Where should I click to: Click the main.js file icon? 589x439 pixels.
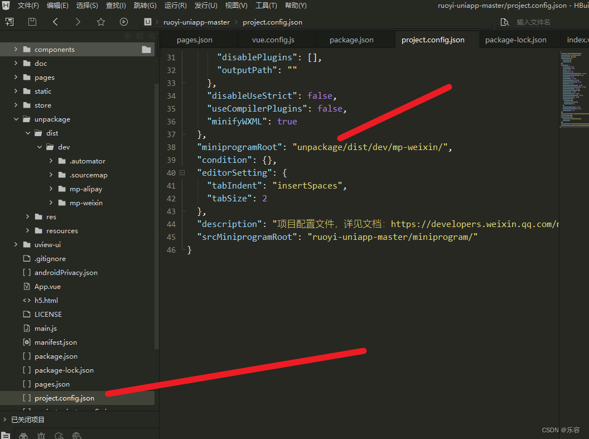click(27, 328)
